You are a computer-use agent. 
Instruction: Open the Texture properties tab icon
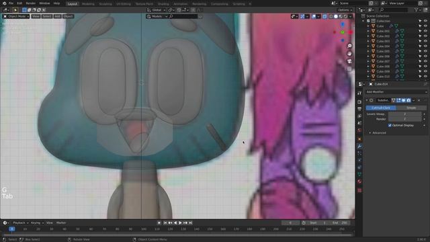[359, 190]
